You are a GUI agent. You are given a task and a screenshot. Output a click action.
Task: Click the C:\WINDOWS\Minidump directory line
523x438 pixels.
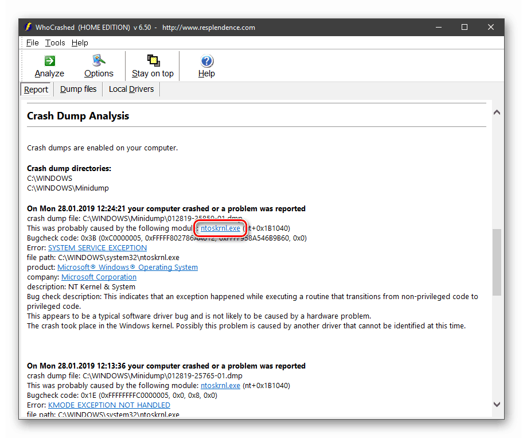[x=68, y=188]
